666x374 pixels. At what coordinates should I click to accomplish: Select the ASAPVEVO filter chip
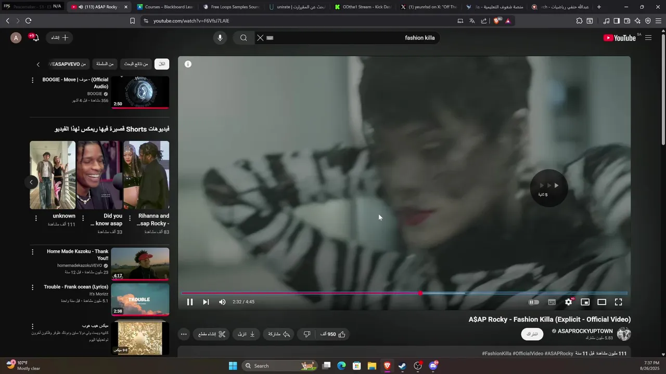coord(69,64)
